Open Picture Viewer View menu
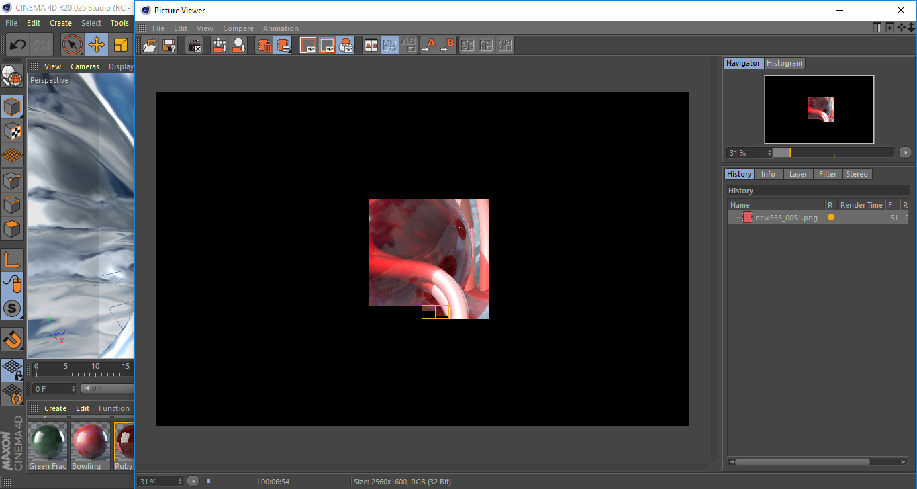The height and width of the screenshot is (489, 917). click(205, 28)
